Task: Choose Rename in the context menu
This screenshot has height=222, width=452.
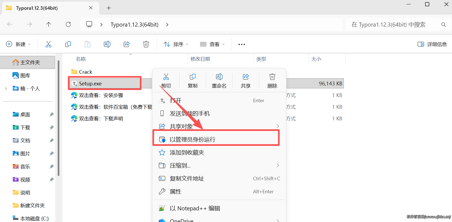Action: click(x=219, y=81)
